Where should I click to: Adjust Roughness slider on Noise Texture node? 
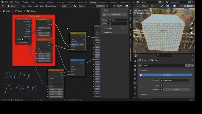tap(44, 58)
